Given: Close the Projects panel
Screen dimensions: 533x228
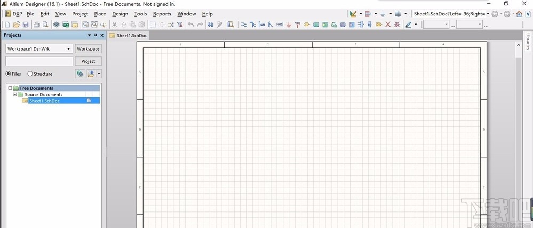Looking at the screenshot, I should click(x=101, y=35).
